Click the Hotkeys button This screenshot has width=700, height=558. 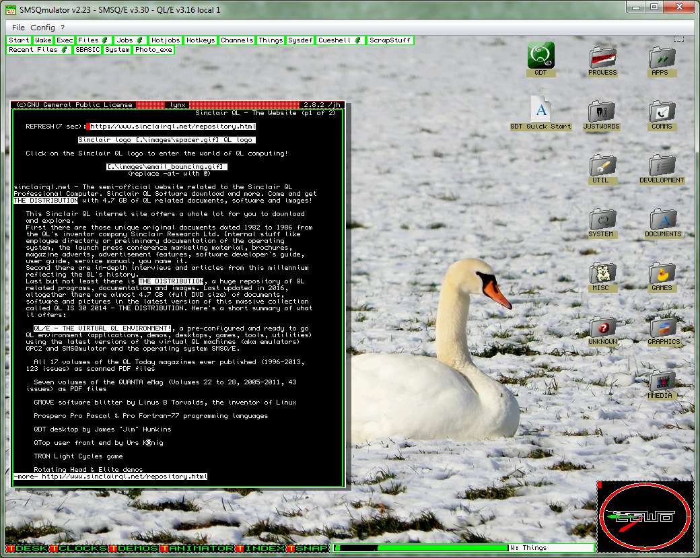[201, 40]
